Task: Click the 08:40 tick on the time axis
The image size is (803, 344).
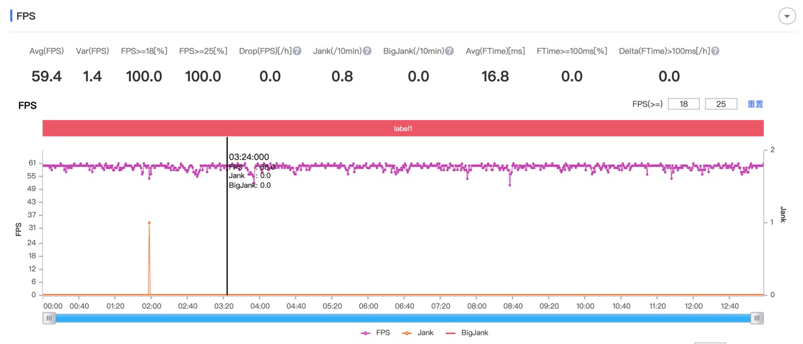Action: click(513, 306)
